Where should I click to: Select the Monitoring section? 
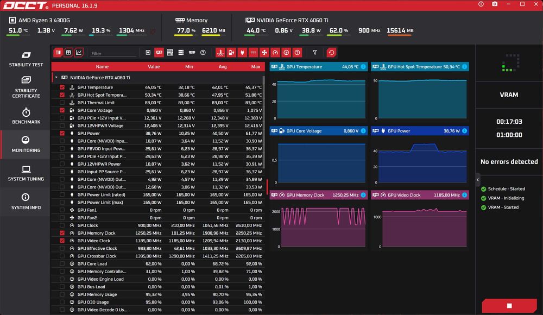click(26, 144)
